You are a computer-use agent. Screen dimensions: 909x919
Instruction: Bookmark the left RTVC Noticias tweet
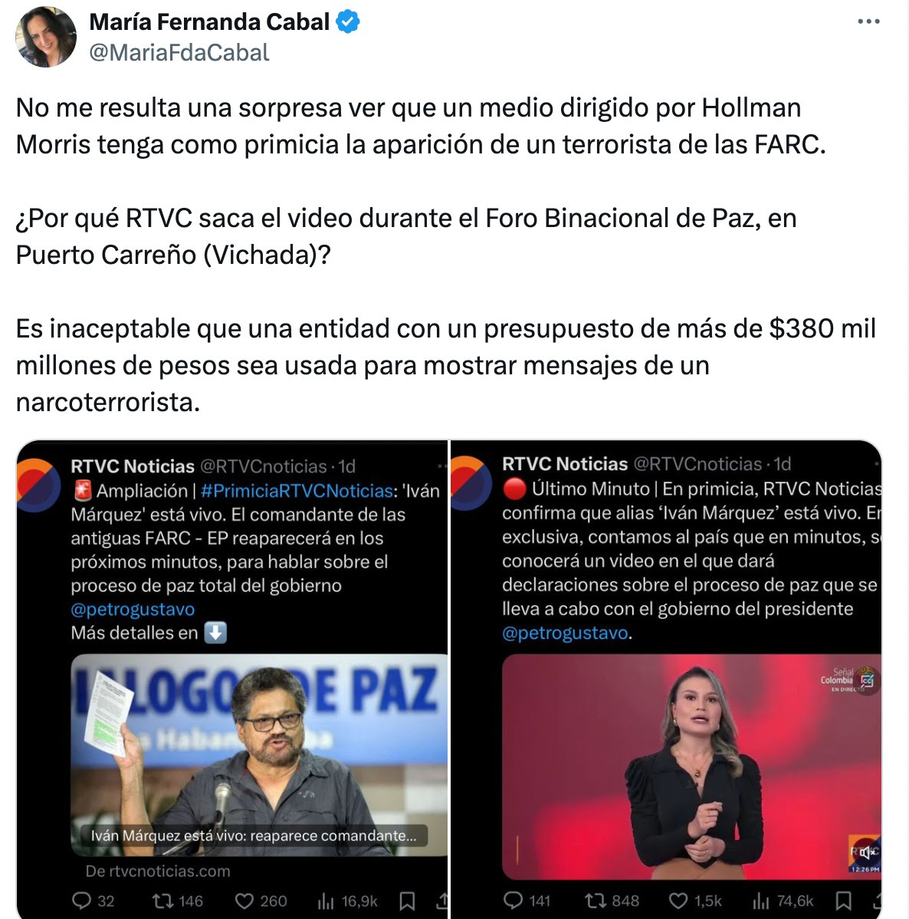(407, 901)
